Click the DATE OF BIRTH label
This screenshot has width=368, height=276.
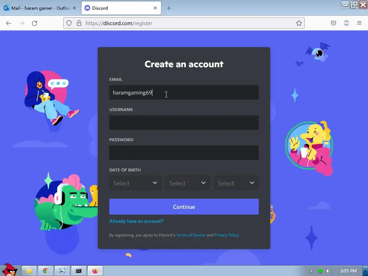tap(125, 170)
